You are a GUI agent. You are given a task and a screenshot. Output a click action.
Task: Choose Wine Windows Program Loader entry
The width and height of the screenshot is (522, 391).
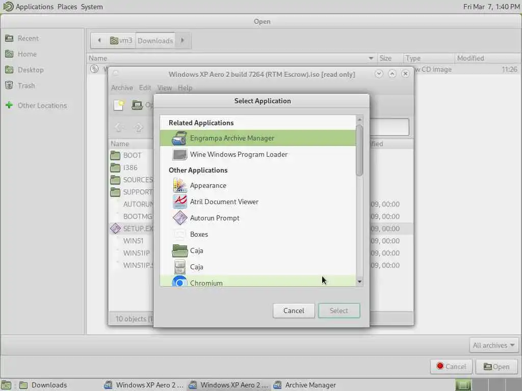[x=257, y=154]
